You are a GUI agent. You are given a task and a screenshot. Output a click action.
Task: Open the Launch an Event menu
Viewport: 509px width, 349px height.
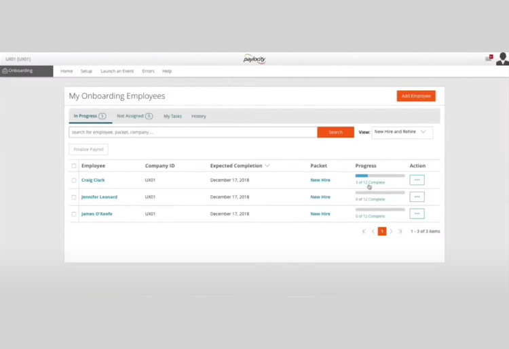[117, 71]
